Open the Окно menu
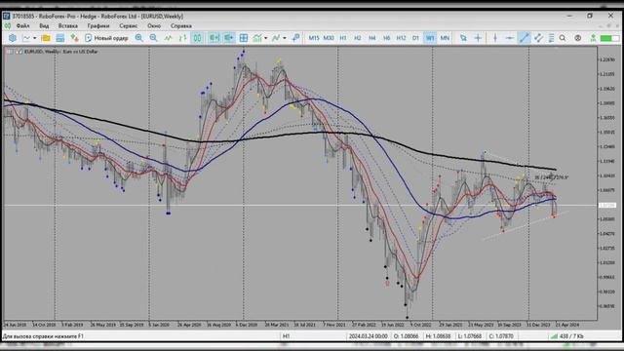 tap(154, 26)
